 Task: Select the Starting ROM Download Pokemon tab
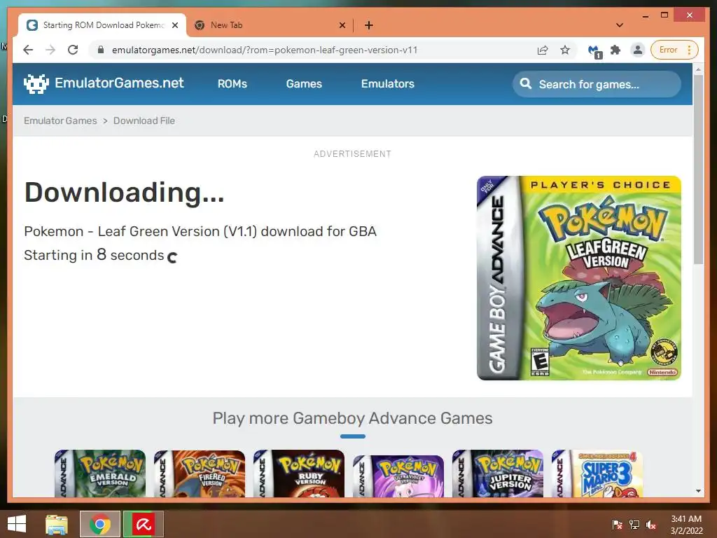pyautogui.click(x=102, y=25)
